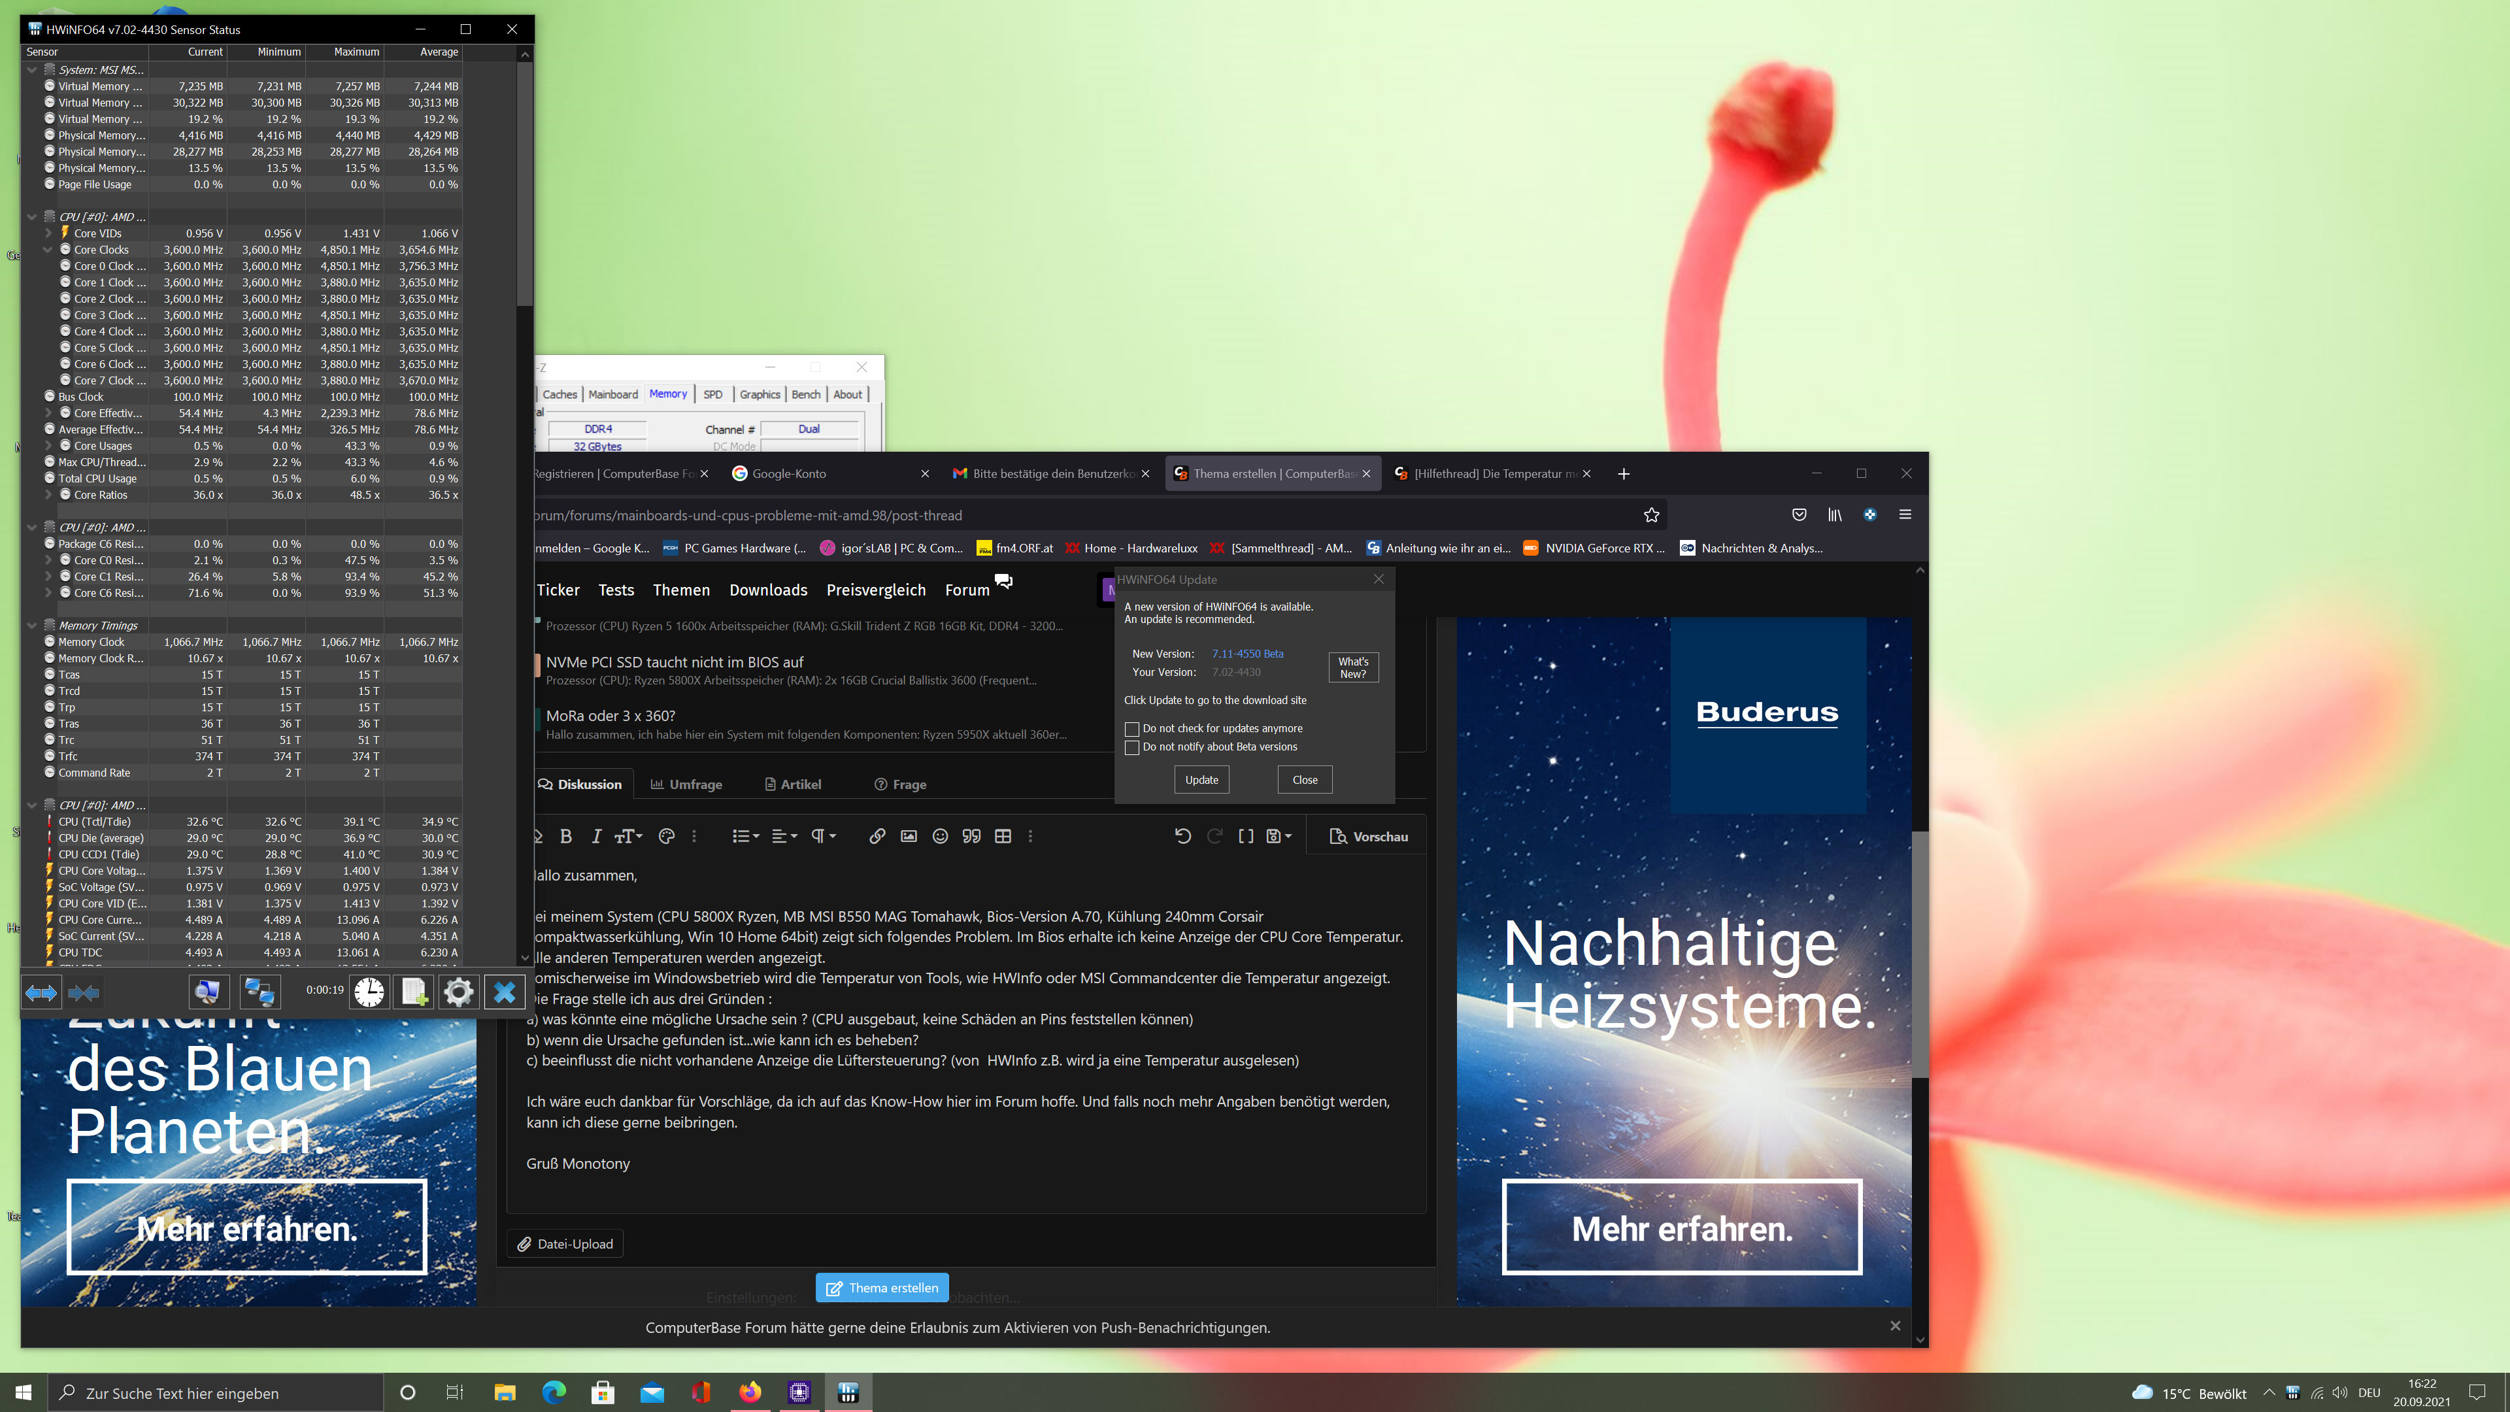Click the 'Thema erstellen' submit button

882,1287
